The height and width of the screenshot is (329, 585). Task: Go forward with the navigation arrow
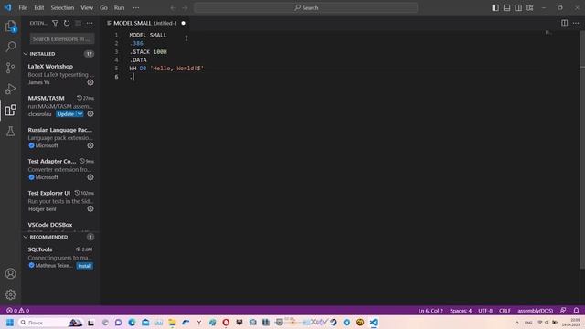tap(185, 8)
